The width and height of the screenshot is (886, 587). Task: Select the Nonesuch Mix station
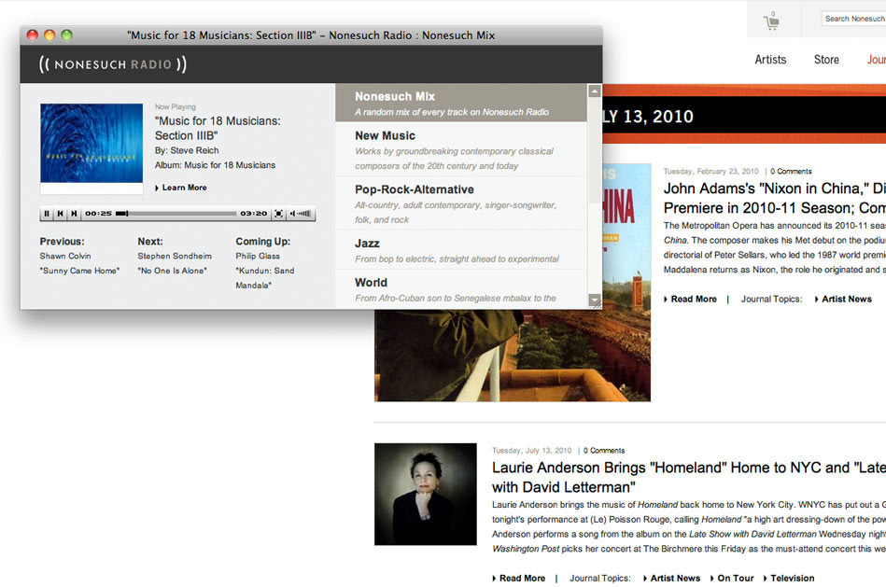pos(461,103)
